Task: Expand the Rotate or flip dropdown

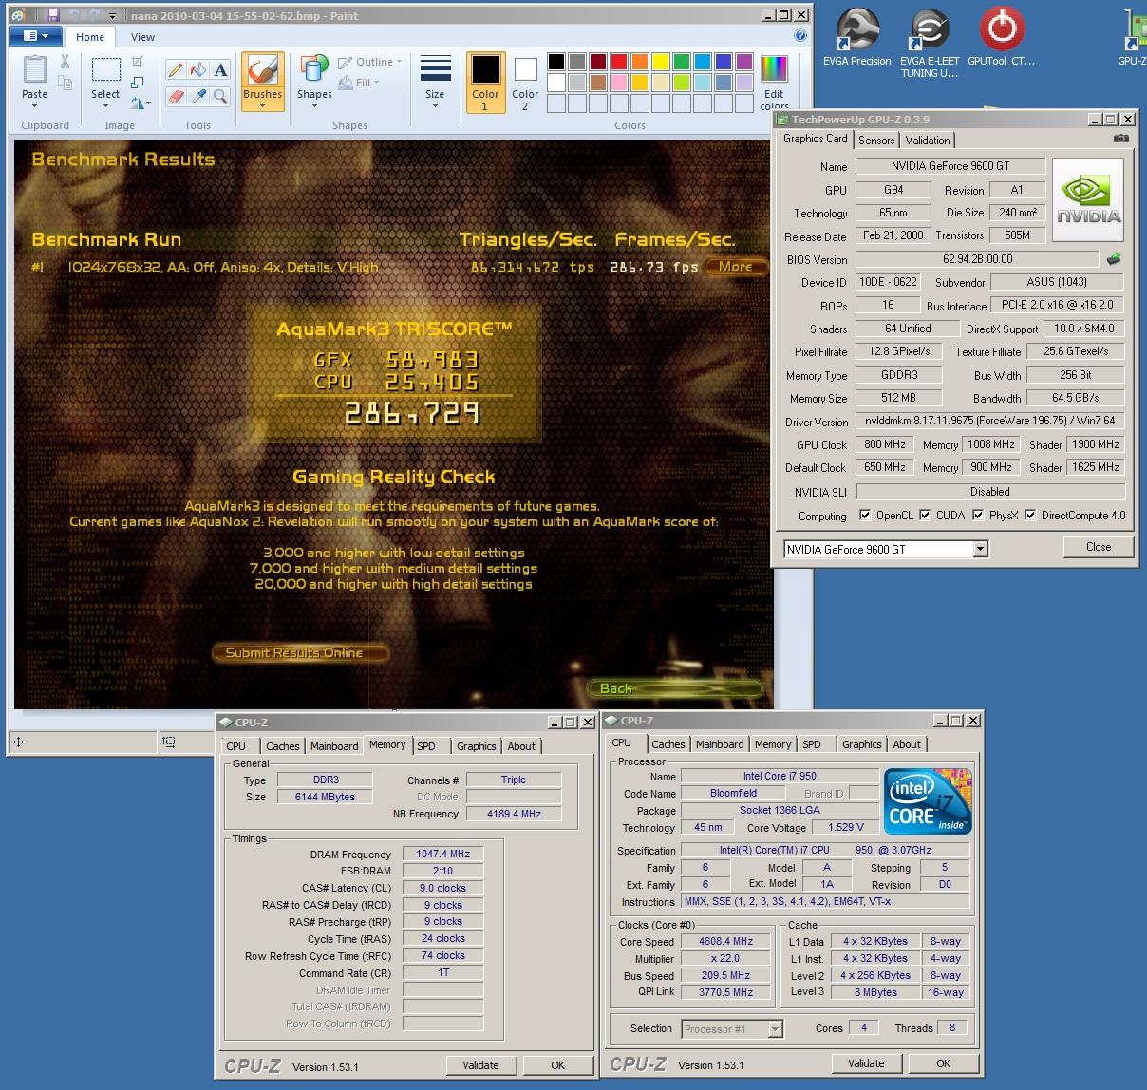Action: coord(141,103)
